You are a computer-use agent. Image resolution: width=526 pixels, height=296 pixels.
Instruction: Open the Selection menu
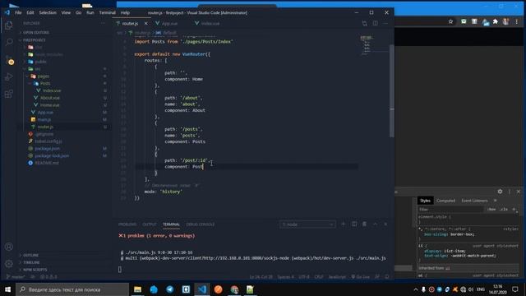tap(48, 13)
